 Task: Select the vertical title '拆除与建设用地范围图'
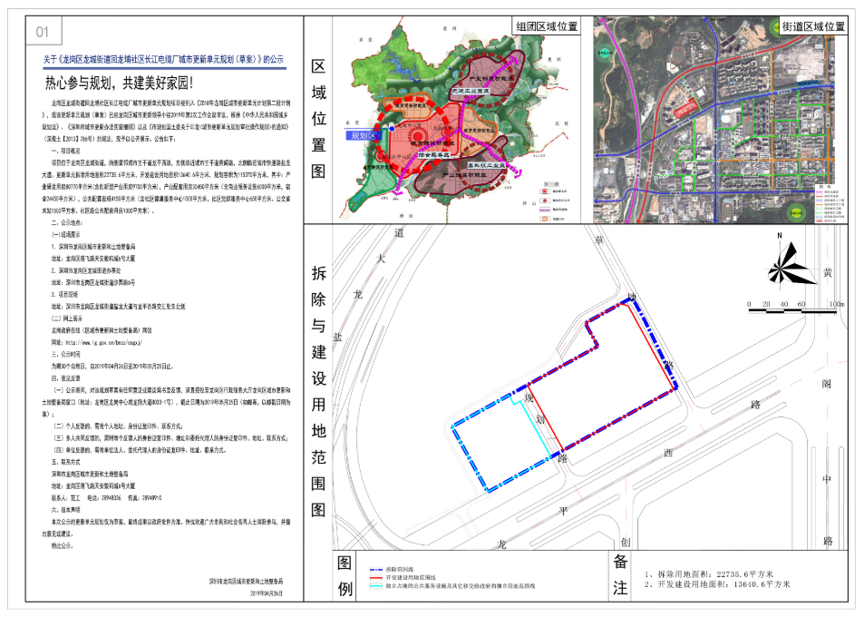click(318, 391)
